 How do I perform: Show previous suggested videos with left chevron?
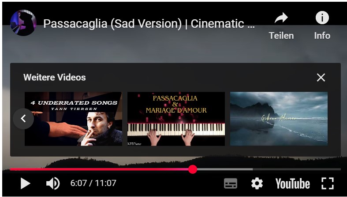(x=23, y=119)
